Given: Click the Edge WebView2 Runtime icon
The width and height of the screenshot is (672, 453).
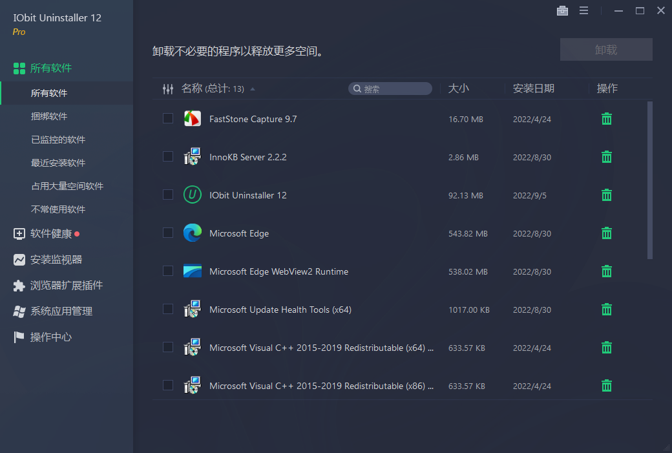Looking at the screenshot, I should point(193,271).
